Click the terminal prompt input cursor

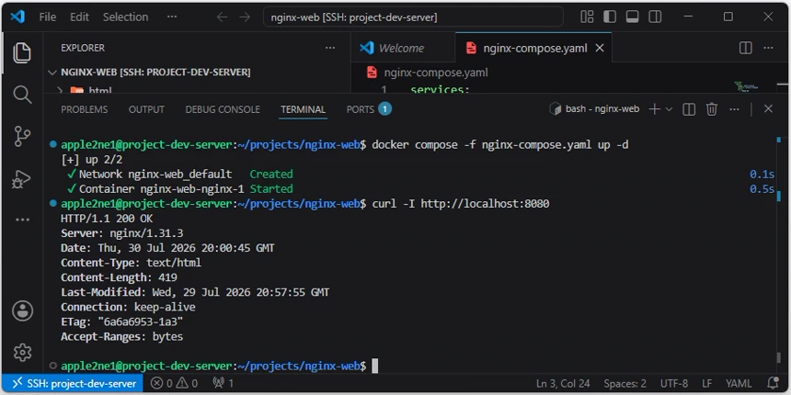375,367
